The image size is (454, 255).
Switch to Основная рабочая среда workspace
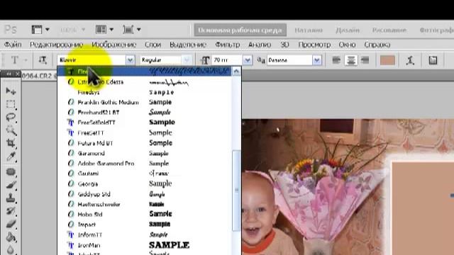(x=240, y=30)
